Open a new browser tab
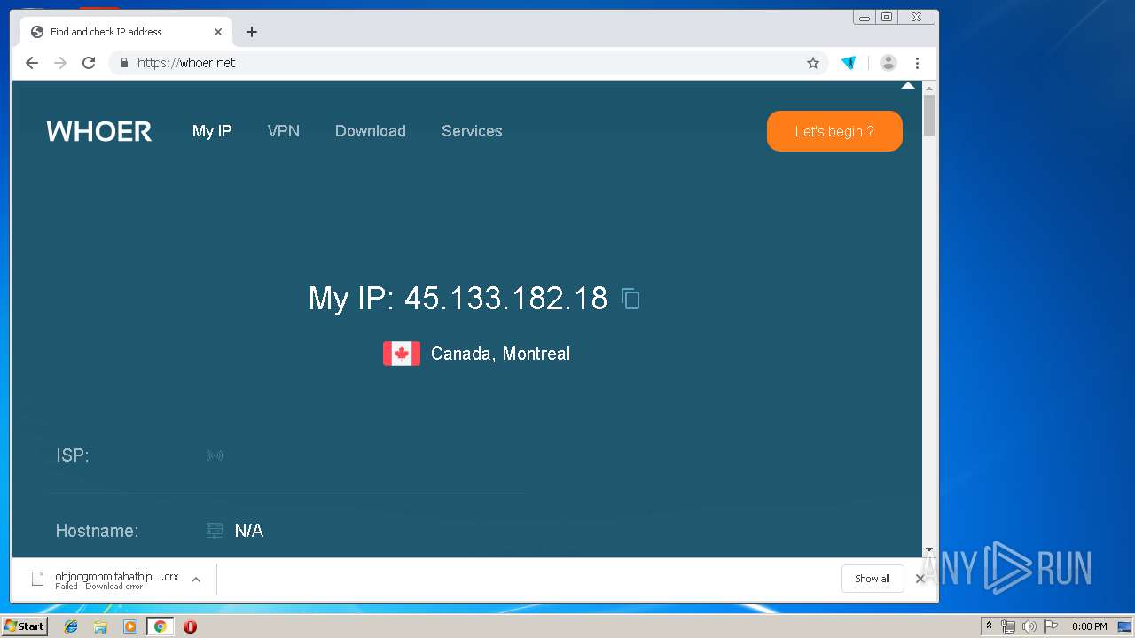This screenshot has height=638, width=1135. 252,32
